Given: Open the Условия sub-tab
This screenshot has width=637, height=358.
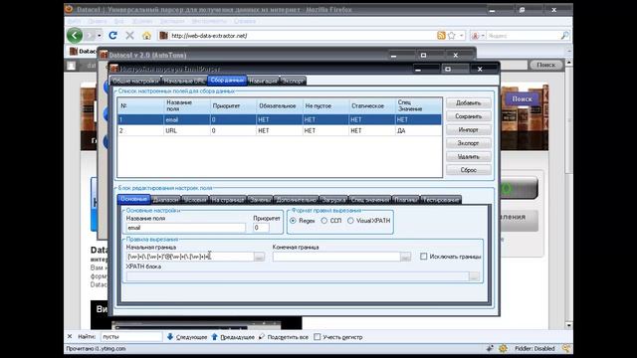Looking at the screenshot, I should point(195,200).
